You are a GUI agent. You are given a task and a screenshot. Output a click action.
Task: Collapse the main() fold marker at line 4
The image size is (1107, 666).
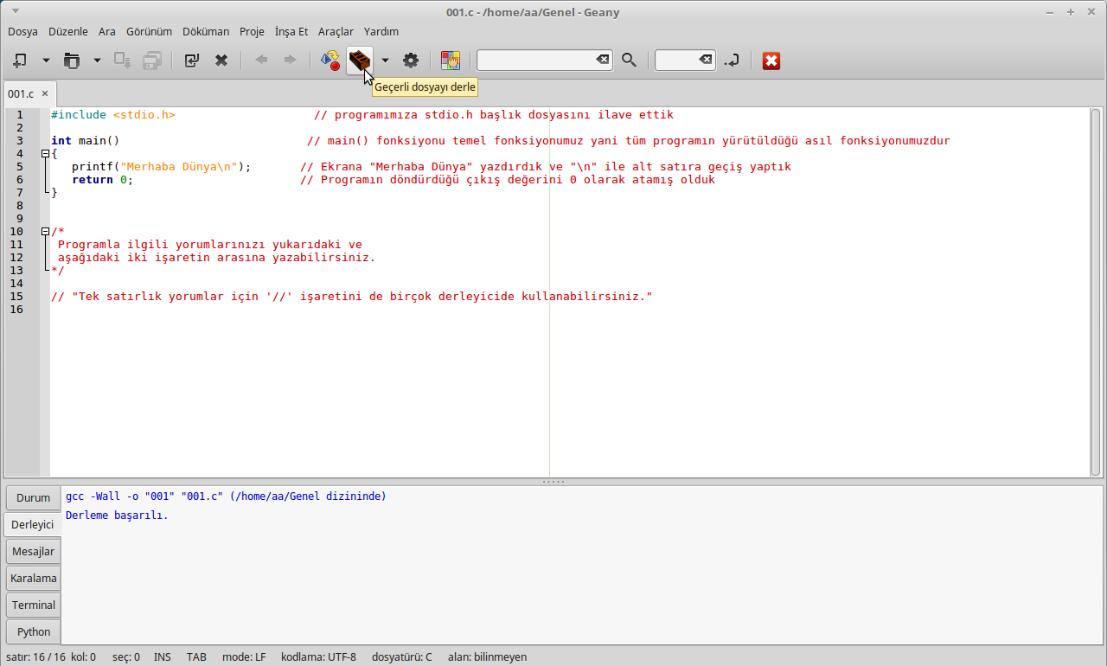(x=45, y=154)
